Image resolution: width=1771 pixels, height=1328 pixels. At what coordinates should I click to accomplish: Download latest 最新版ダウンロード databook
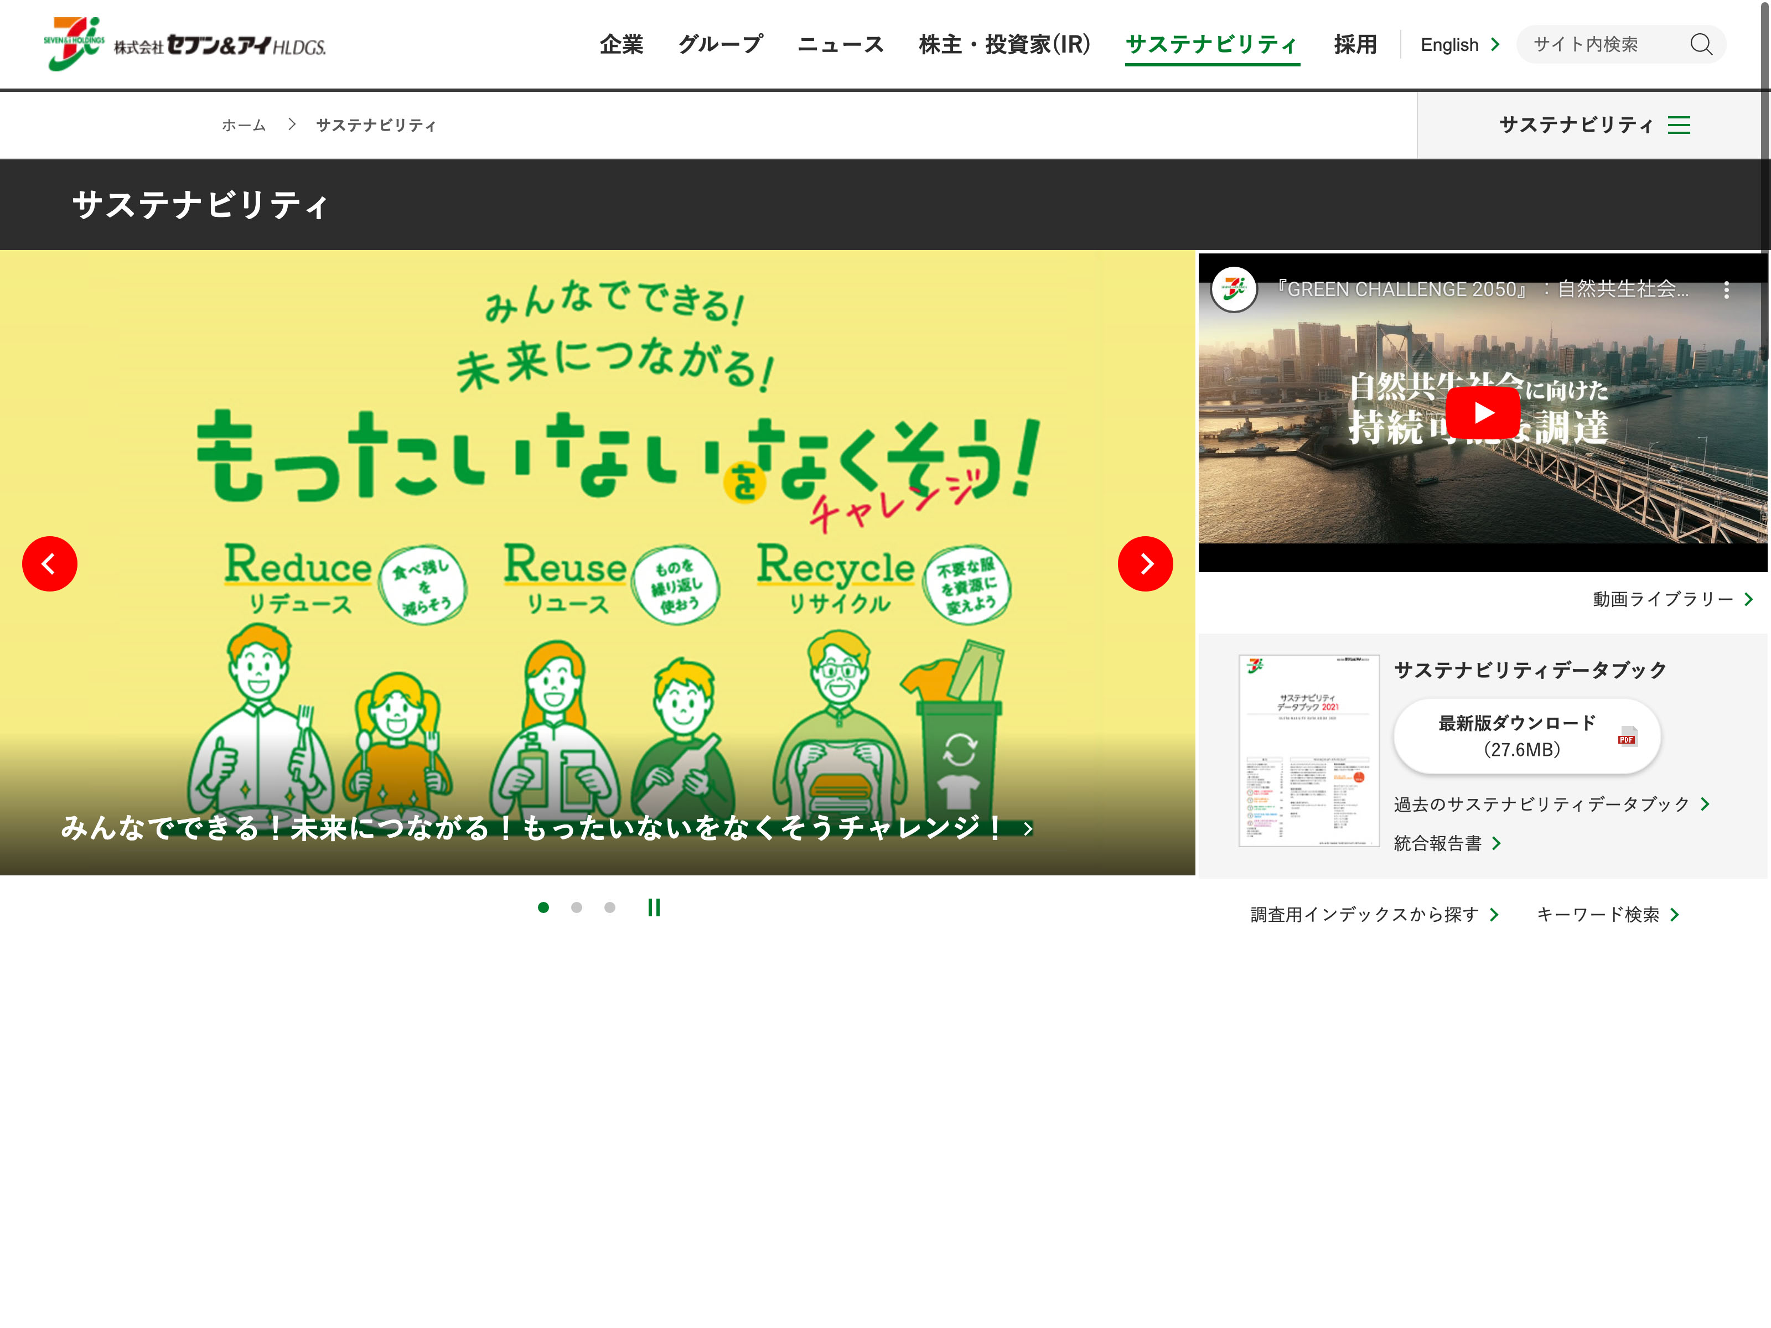[1516, 735]
